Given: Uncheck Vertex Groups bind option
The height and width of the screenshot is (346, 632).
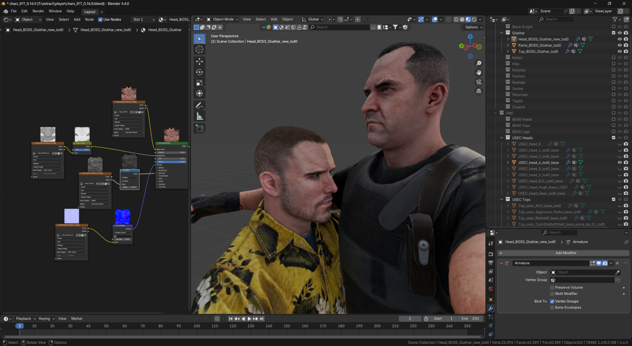Looking at the screenshot, I should [x=552, y=302].
